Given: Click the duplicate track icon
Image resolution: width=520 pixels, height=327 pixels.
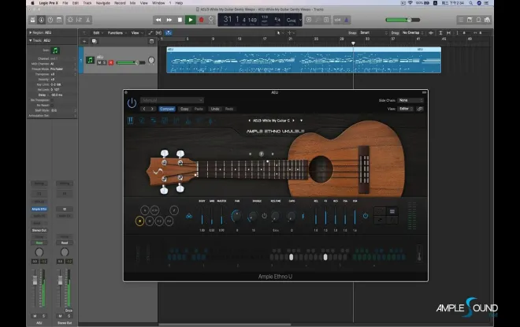Looking at the screenshot, I should click(x=95, y=41).
